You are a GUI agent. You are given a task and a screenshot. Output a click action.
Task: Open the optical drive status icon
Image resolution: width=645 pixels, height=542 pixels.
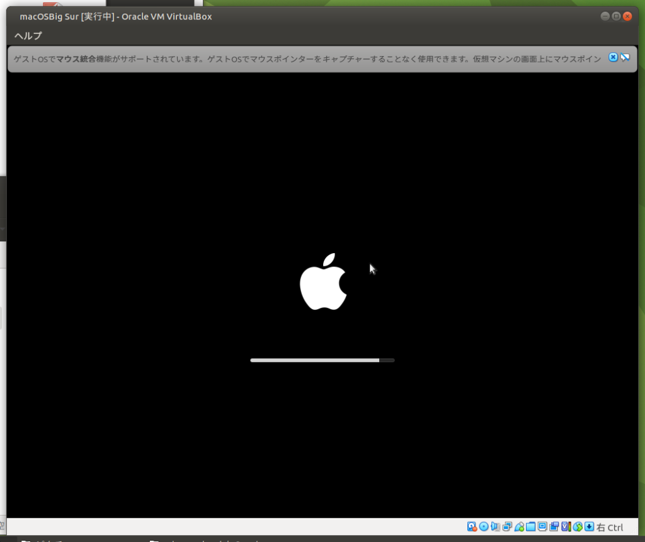pyautogui.click(x=484, y=527)
